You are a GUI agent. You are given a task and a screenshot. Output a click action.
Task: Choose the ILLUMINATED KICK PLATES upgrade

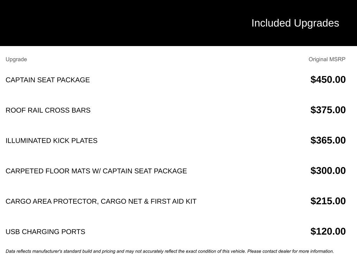(52, 141)
